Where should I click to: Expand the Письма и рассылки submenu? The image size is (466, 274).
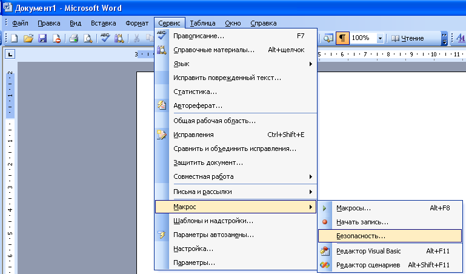click(236, 192)
